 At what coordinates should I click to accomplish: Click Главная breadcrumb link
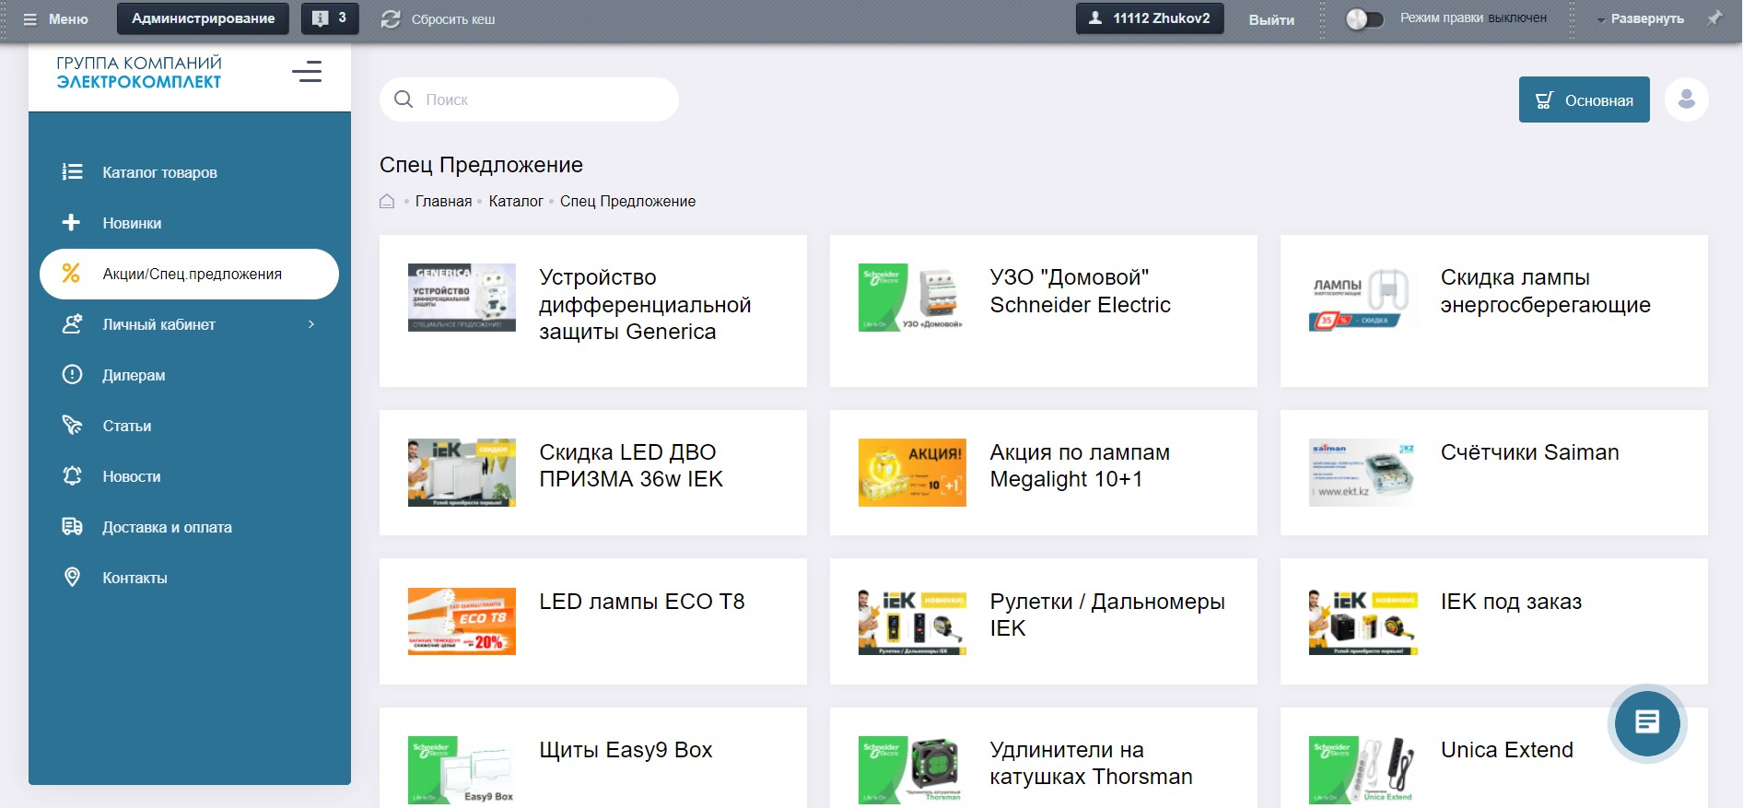point(443,201)
